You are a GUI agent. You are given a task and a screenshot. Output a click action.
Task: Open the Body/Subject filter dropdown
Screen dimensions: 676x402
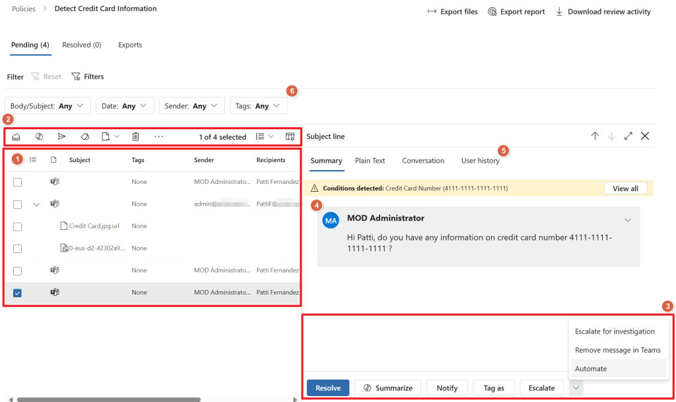[48, 106]
